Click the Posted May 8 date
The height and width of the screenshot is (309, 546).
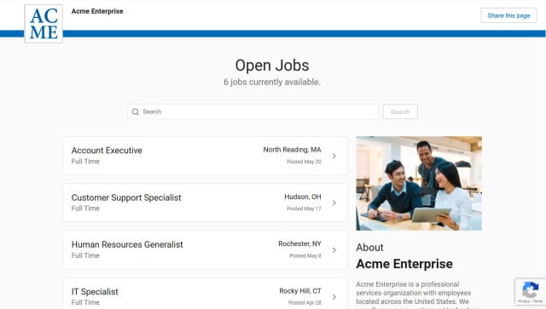[305, 256]
